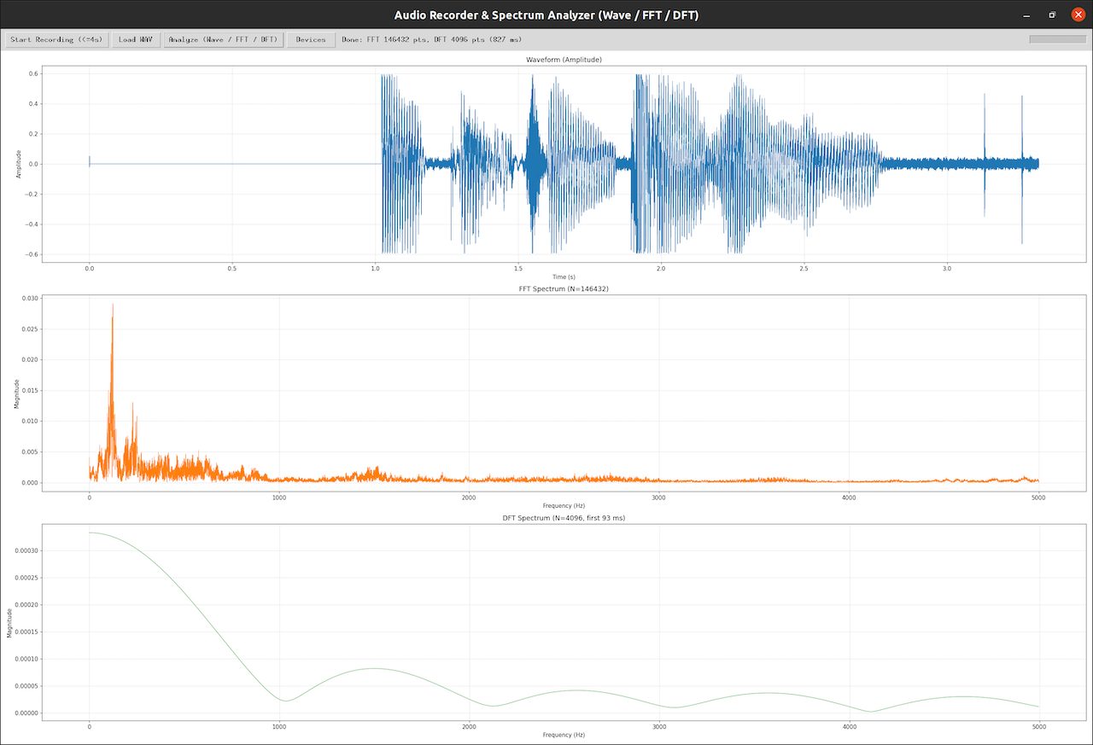Click the Start Recording button
Viewport: 1093px width, 745px height.
tap(56, 39)
